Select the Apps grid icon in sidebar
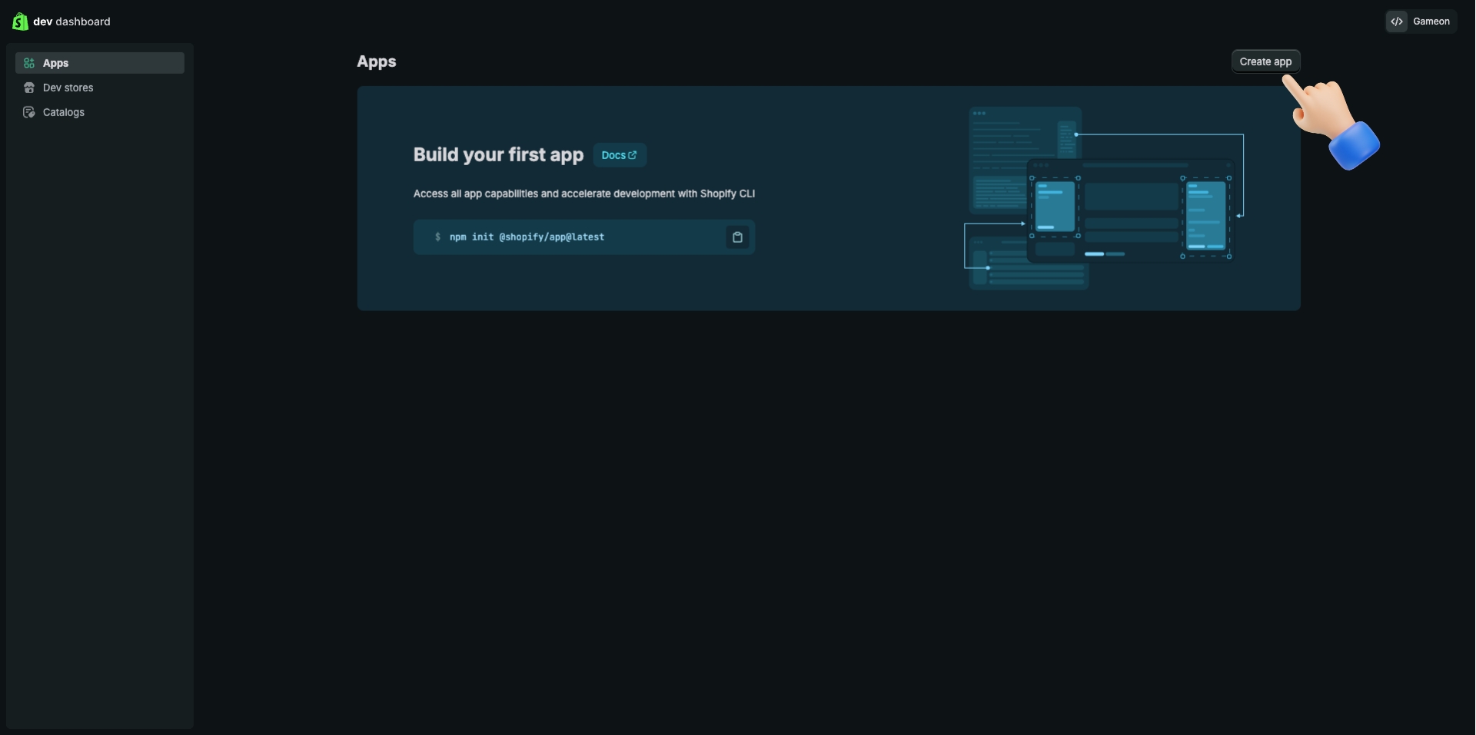This screenshot has height=735, width=1476. pyautogui.click(x=29, y=63)
